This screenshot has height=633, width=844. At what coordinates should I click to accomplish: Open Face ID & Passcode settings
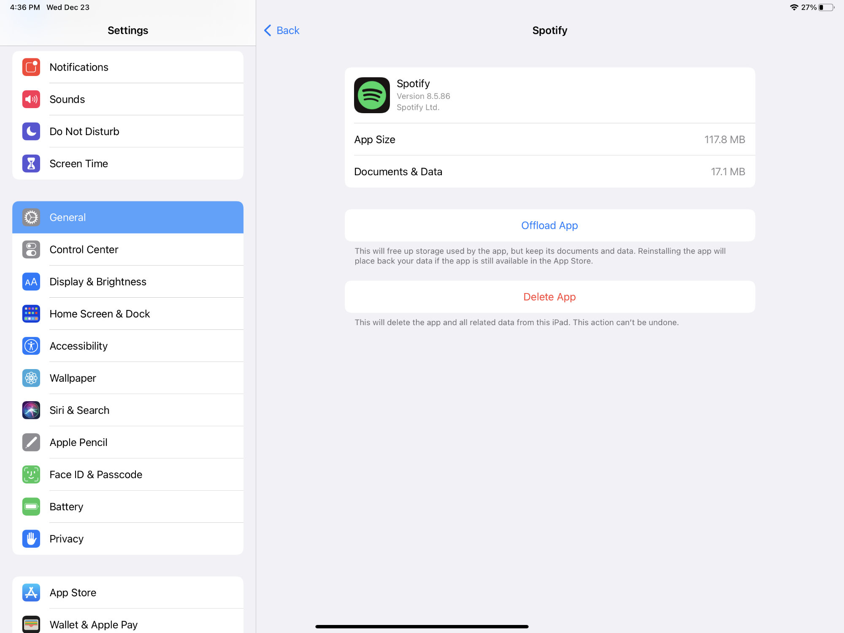[x=128, y=474]
